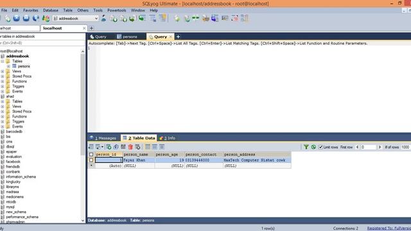Add a new query tab with plus

point(178,37)
